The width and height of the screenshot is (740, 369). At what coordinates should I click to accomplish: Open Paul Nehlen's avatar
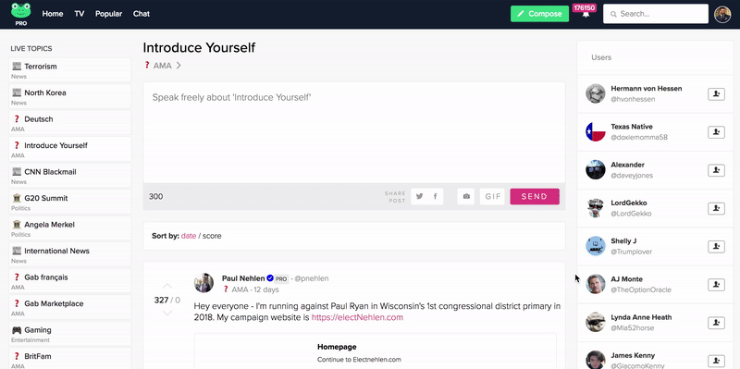(x=203, y=283)
